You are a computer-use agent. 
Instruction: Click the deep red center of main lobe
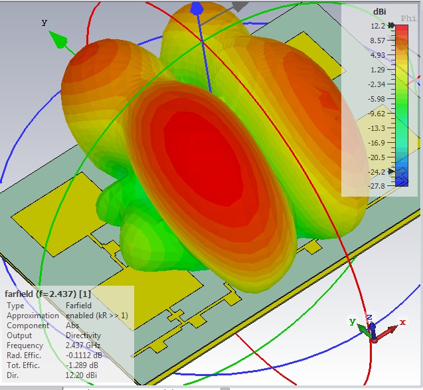pyautogui.click(x=205, y=159)
